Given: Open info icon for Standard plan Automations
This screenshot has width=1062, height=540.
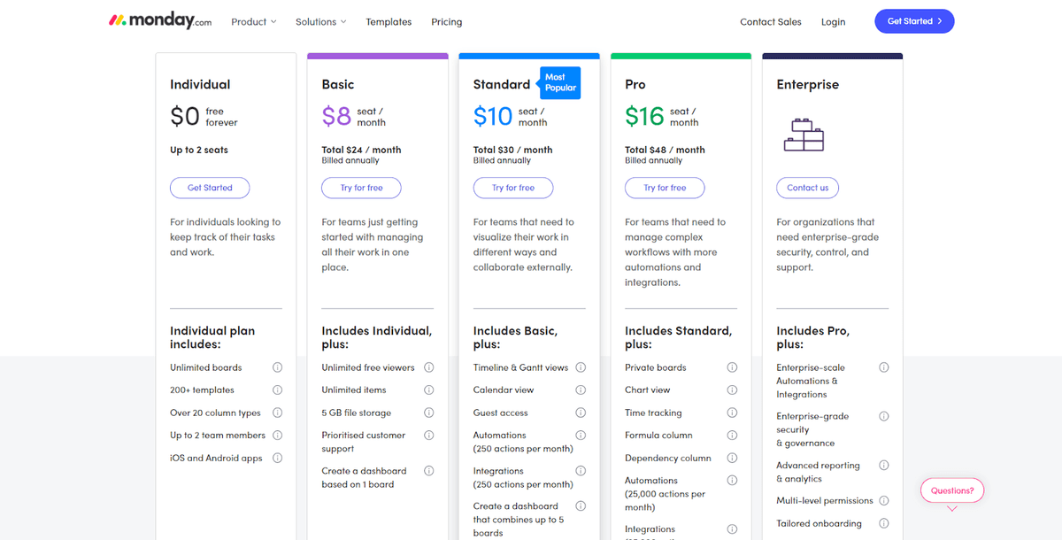Looking at the screenshot, I should (581, 436).
